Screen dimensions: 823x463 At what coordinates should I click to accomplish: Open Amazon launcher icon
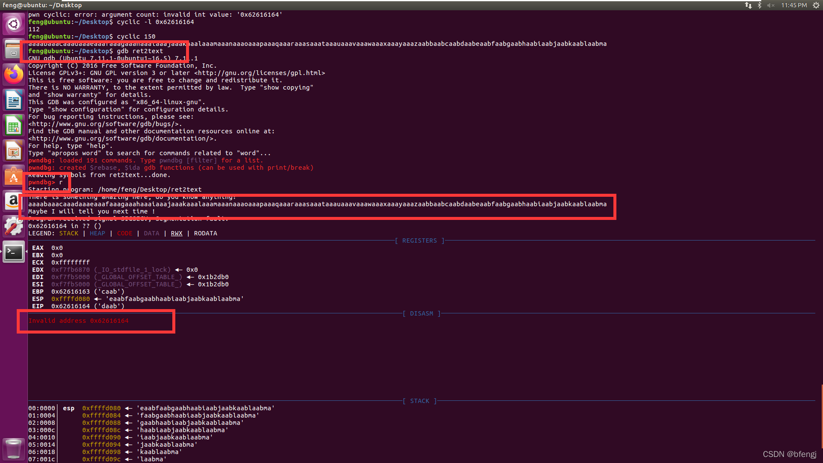(14, 201)
